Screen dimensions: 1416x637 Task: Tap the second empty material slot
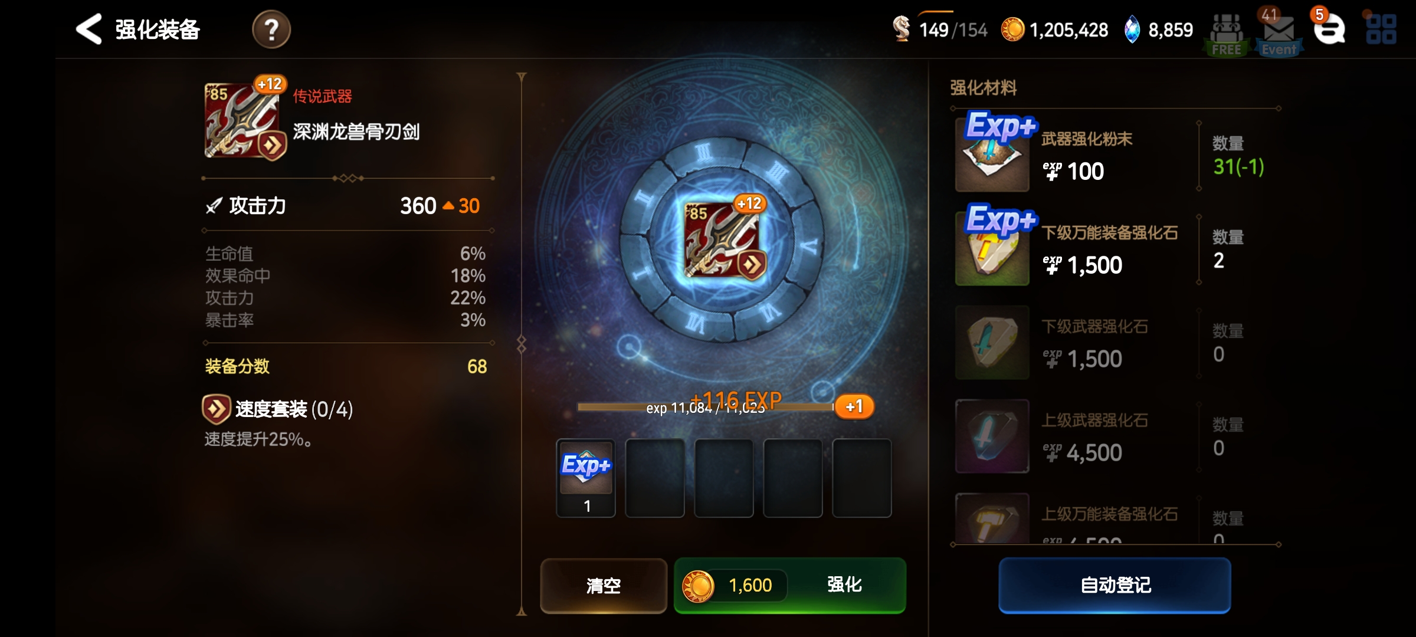click(655, 478)
